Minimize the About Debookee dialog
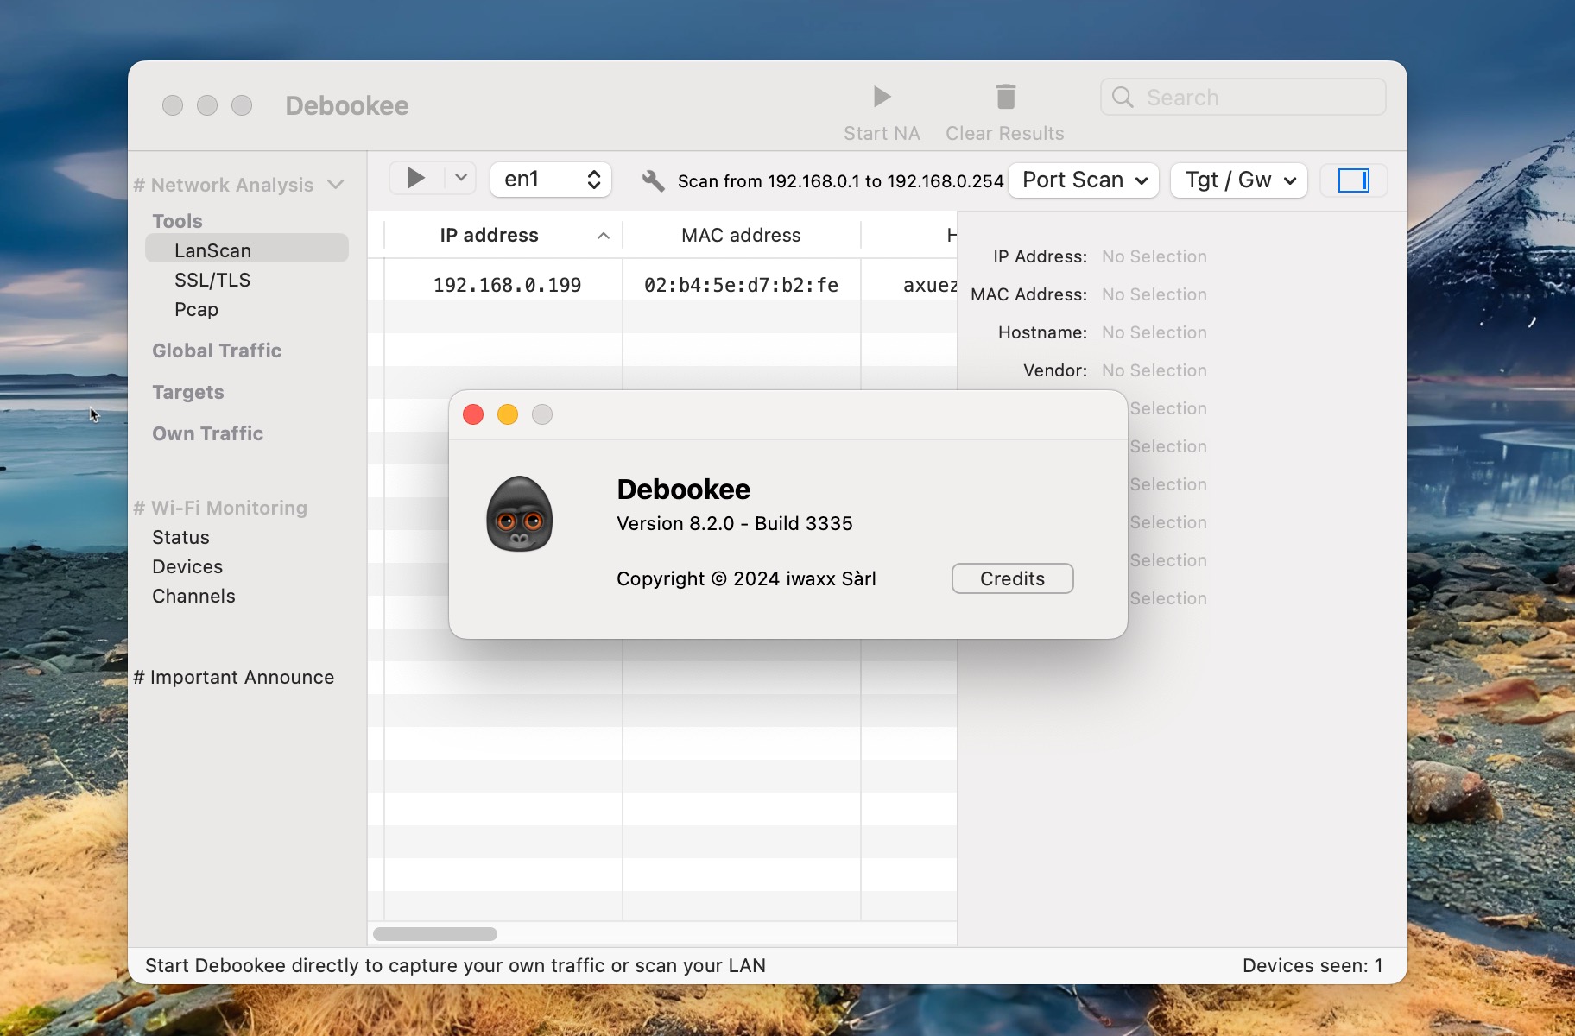This screenshot has height=1036, width=1575. (508, 414)
